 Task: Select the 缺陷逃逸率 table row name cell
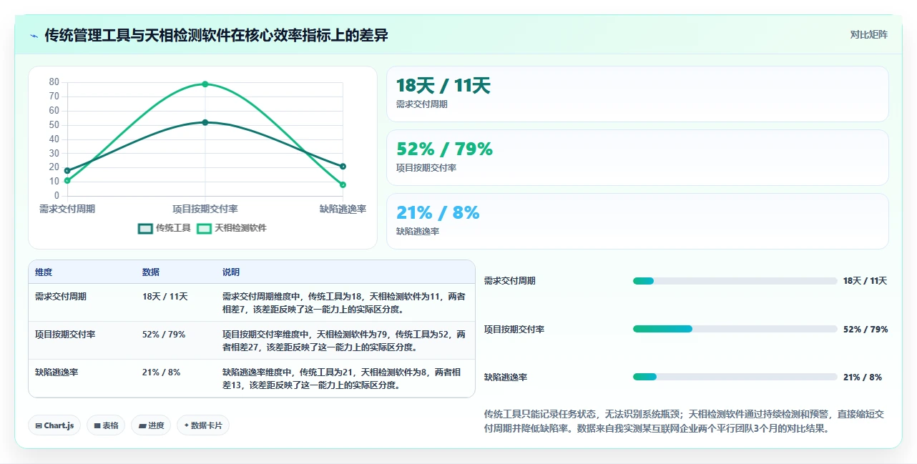(57, 372)
